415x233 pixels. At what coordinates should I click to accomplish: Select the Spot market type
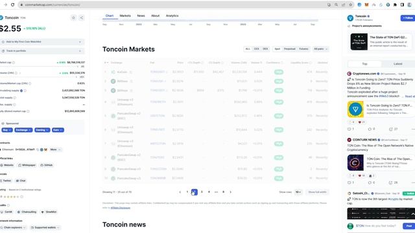click(278, 49)
